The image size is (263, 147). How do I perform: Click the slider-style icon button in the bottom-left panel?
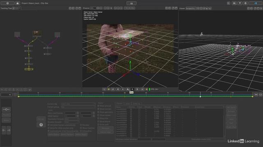coord(6,109)
